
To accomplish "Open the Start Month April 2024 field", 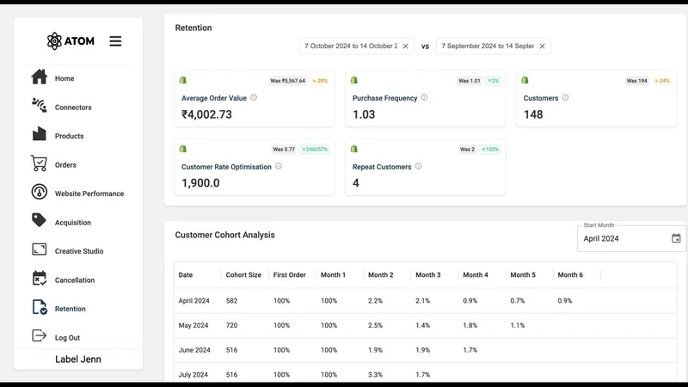I will click(631, 238).
